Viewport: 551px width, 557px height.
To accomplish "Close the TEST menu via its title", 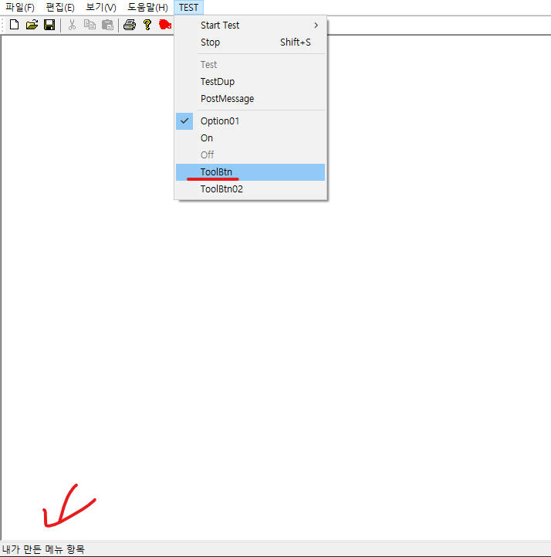I will [188, 8].
